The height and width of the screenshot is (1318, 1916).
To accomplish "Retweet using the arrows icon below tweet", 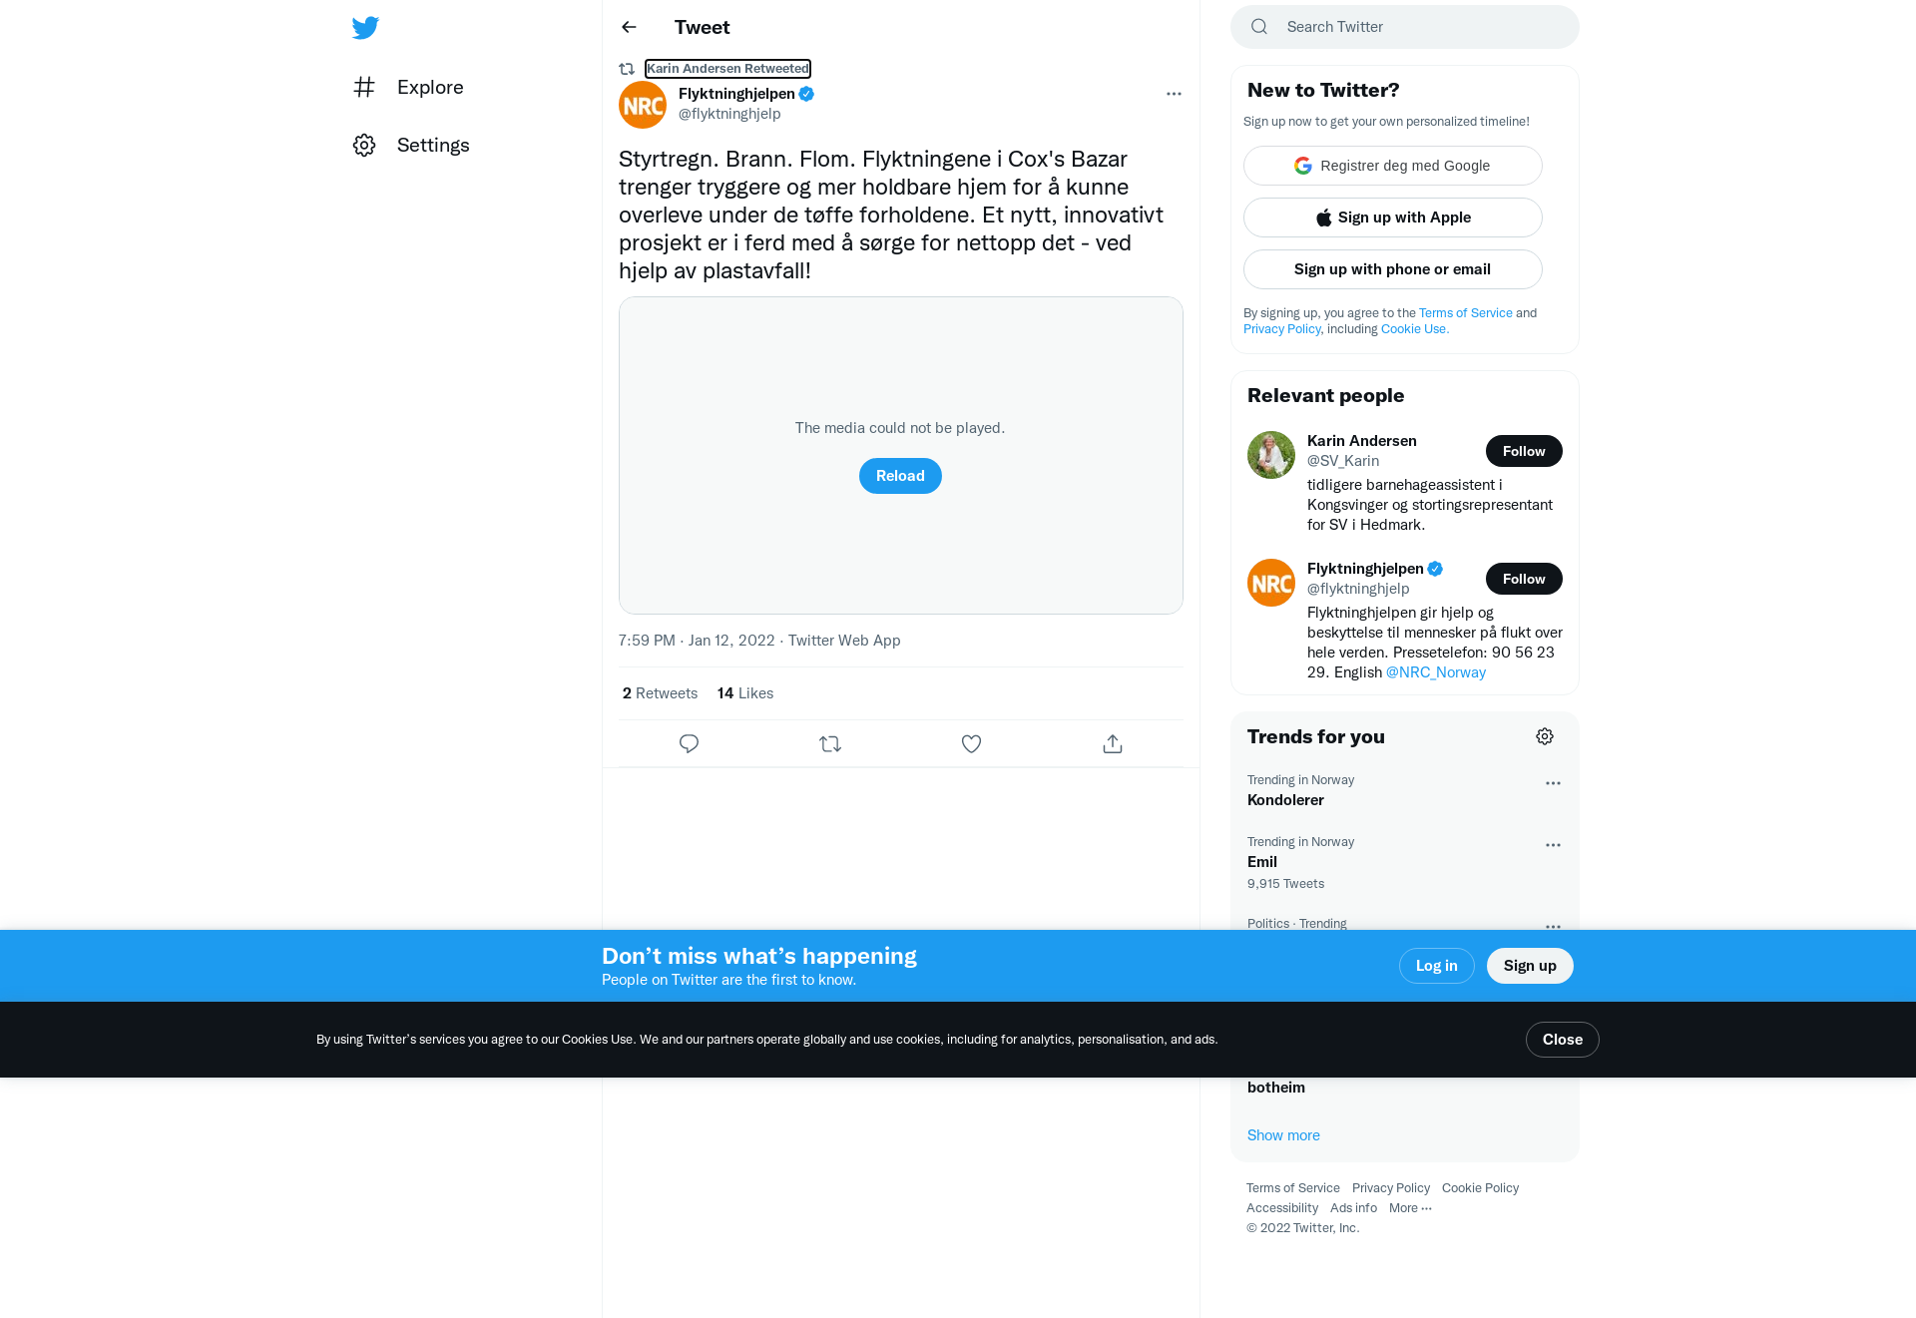I will pos(830,744).
